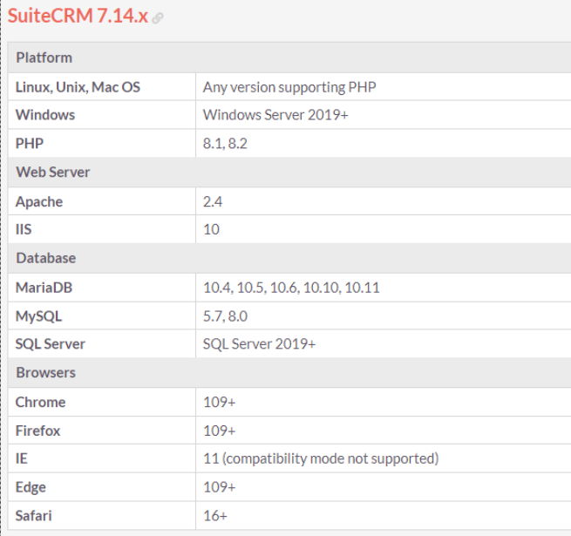
Task: Click the anchor link icon beside SuiteCRM 7.14.x
Action: (x=158, y=17)
